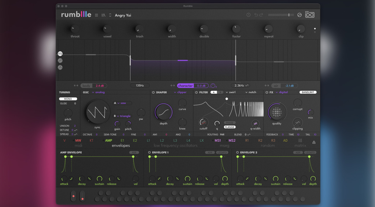Open the OSC analog type dropdown
This screenshot has width=375, height=207.
98,92
